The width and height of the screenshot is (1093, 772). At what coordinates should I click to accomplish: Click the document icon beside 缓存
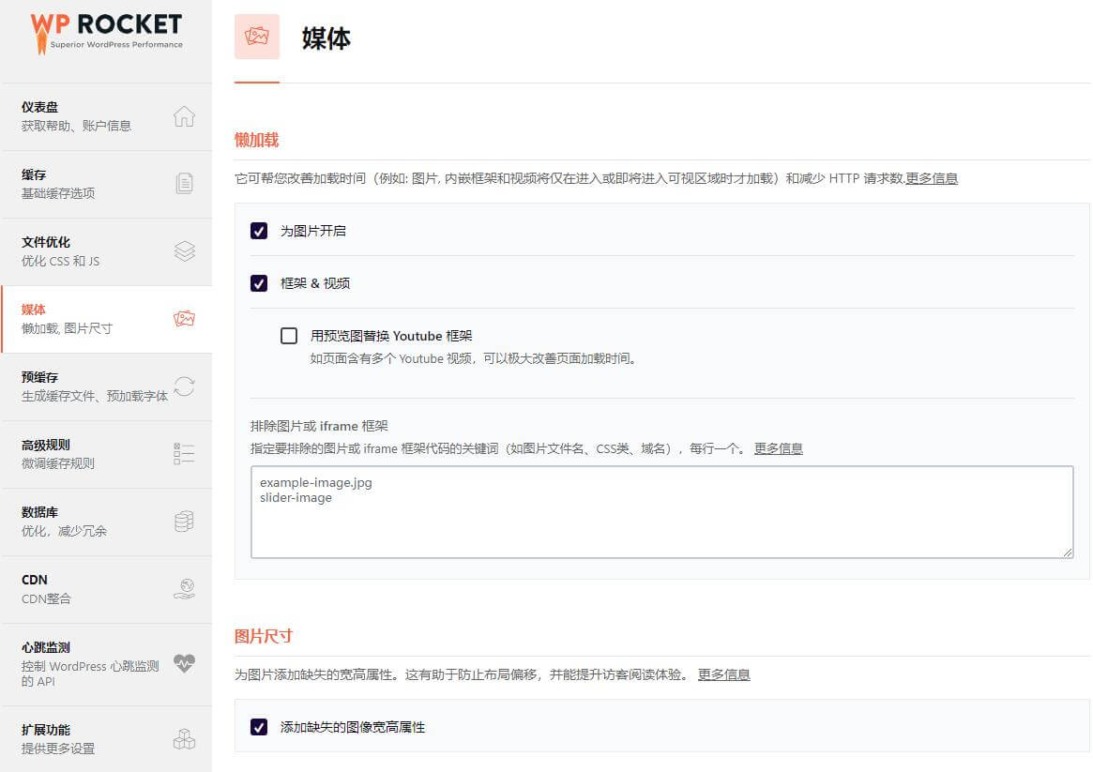point(185,184)
